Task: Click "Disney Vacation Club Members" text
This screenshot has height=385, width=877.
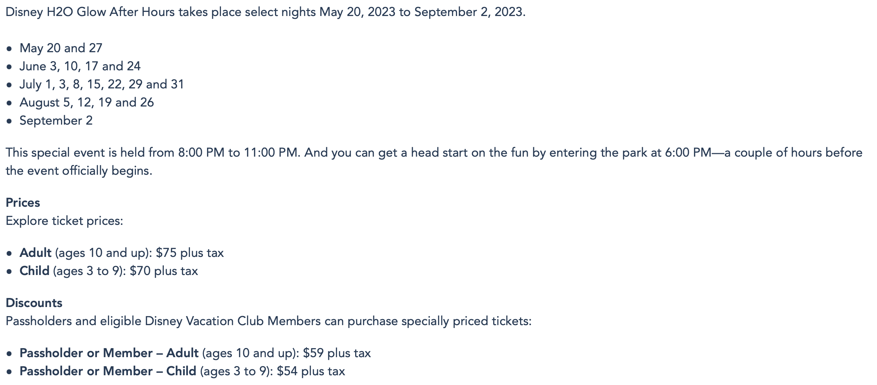Action: click(x=233, y=321)
